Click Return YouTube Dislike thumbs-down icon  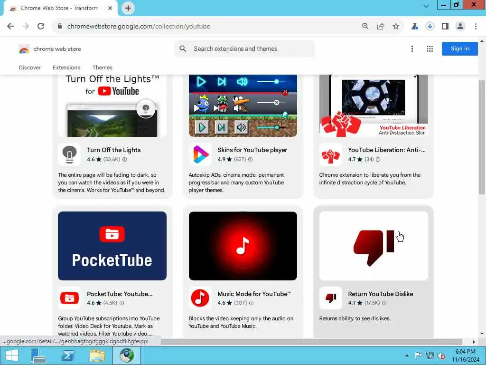click(331, 298)
